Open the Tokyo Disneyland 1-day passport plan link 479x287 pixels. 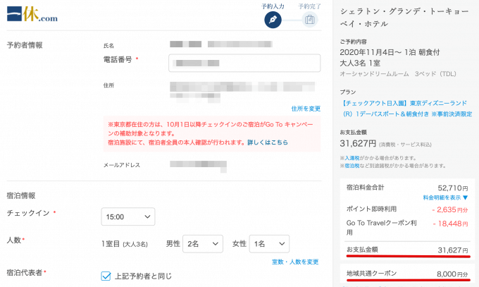406,109
